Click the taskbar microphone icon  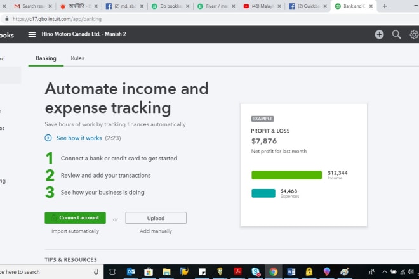pyautogui.click(x=96, y=272)
